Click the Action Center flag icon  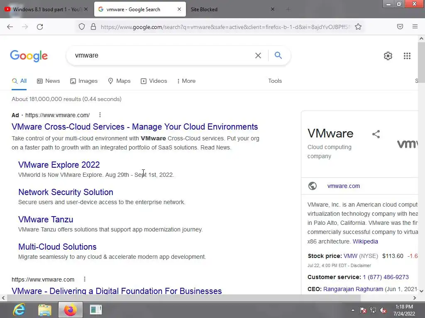click(363, 310)
